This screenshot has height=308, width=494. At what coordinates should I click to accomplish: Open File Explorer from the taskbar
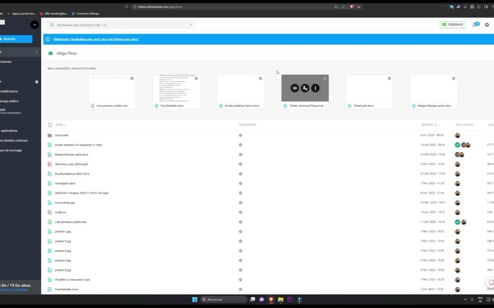pyautogui.click(x=280, y=299)
